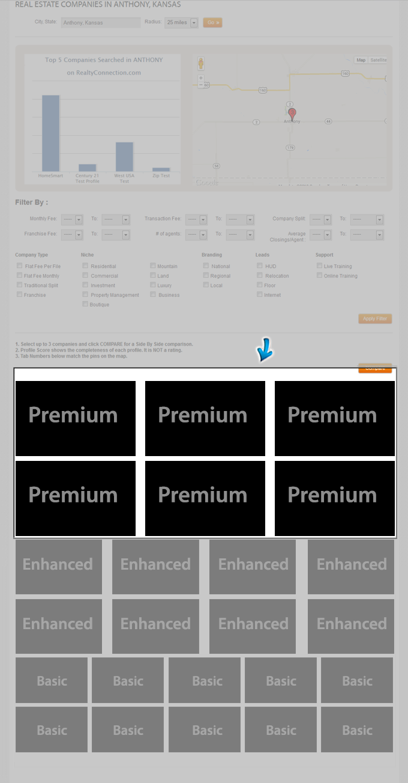Switch to the Satellite map view
The width and height of the screenshot is (408, 783).
pos(378,60)
